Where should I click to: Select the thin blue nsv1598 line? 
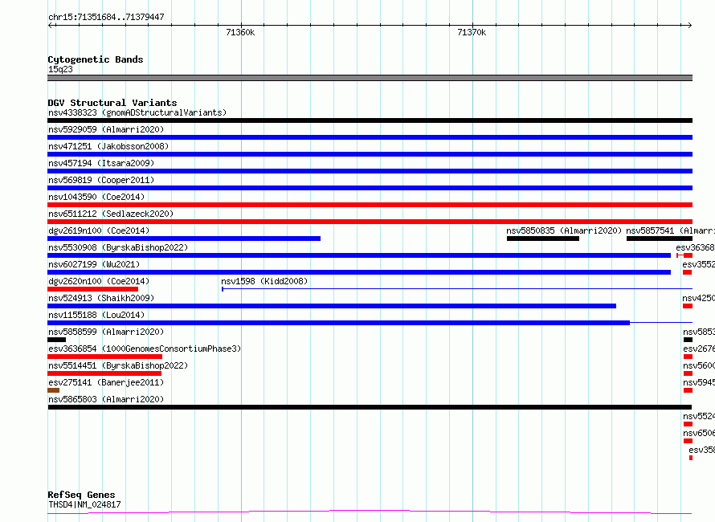pyautogui.click(x=457, y=289)
